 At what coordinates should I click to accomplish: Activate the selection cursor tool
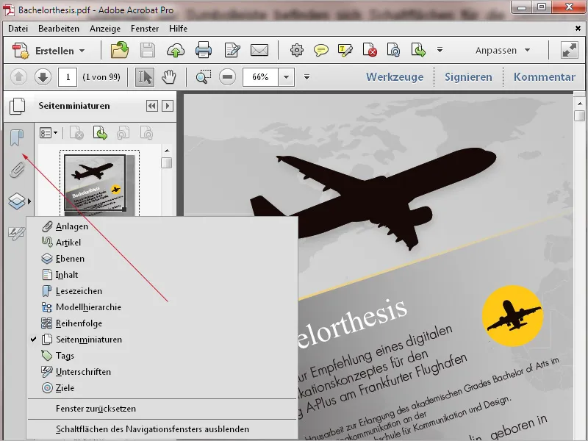click(x=144, y=77)
